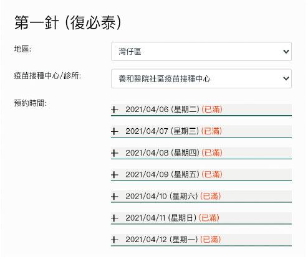
Task: Open the 疫苗接種中心 dropdown showing 養和醫院
Action: coord(201,78)
